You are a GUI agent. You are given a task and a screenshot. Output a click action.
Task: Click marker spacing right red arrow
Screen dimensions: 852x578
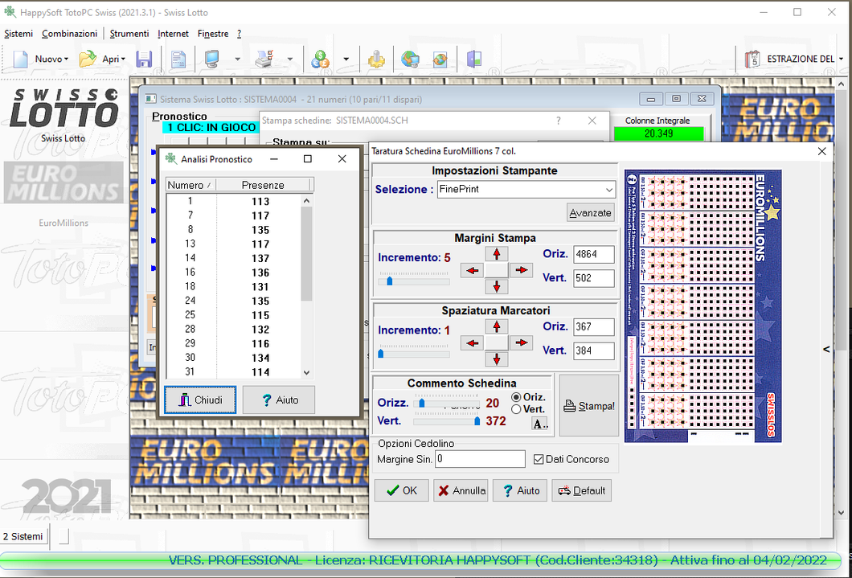(x=521, y=342)
